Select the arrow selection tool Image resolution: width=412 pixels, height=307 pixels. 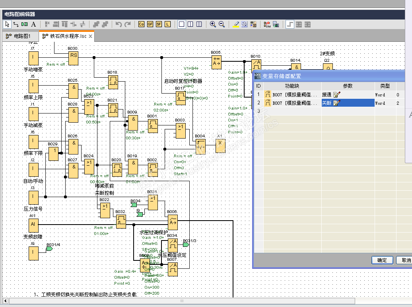coord(7,24)
